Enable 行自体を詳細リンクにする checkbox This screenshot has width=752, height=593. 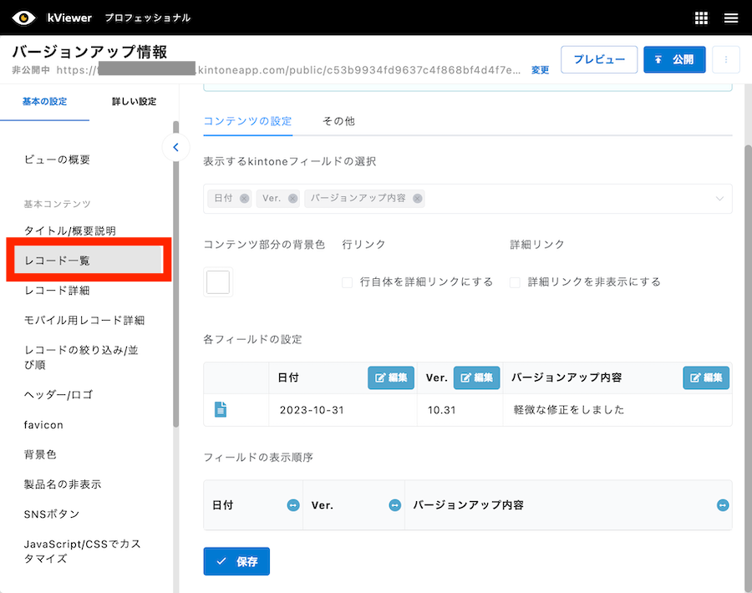(347, 282)
